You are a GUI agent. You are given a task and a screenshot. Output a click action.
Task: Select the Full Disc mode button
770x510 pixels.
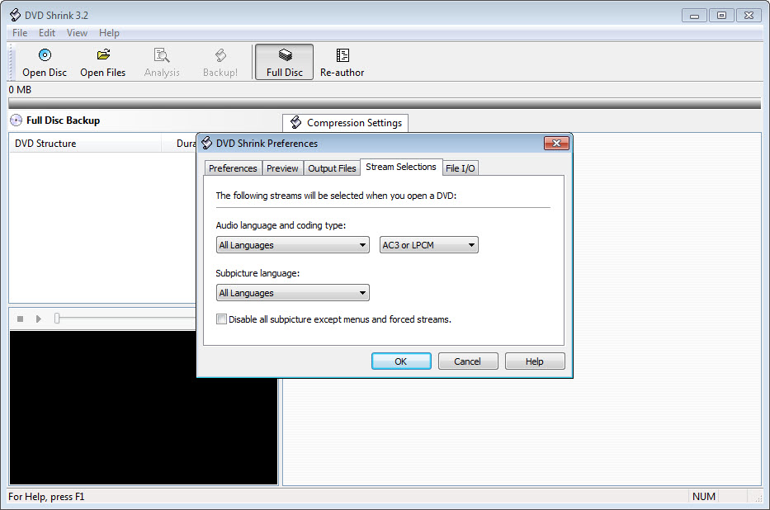285,62
